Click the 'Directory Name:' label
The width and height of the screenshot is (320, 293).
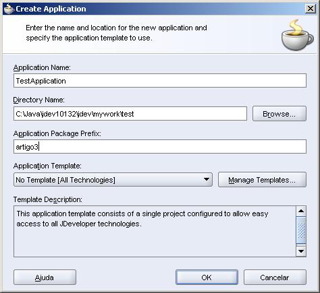point(39,100)
